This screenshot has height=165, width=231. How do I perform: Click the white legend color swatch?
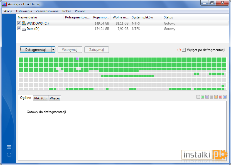(x=198, y=97)
